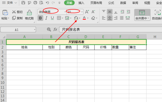Click the distributed alignment icon
The height and width of the screenshot is (102, 162).
tap(128, 18)
